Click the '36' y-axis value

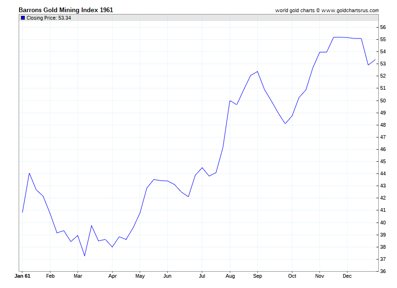point(383,271)
